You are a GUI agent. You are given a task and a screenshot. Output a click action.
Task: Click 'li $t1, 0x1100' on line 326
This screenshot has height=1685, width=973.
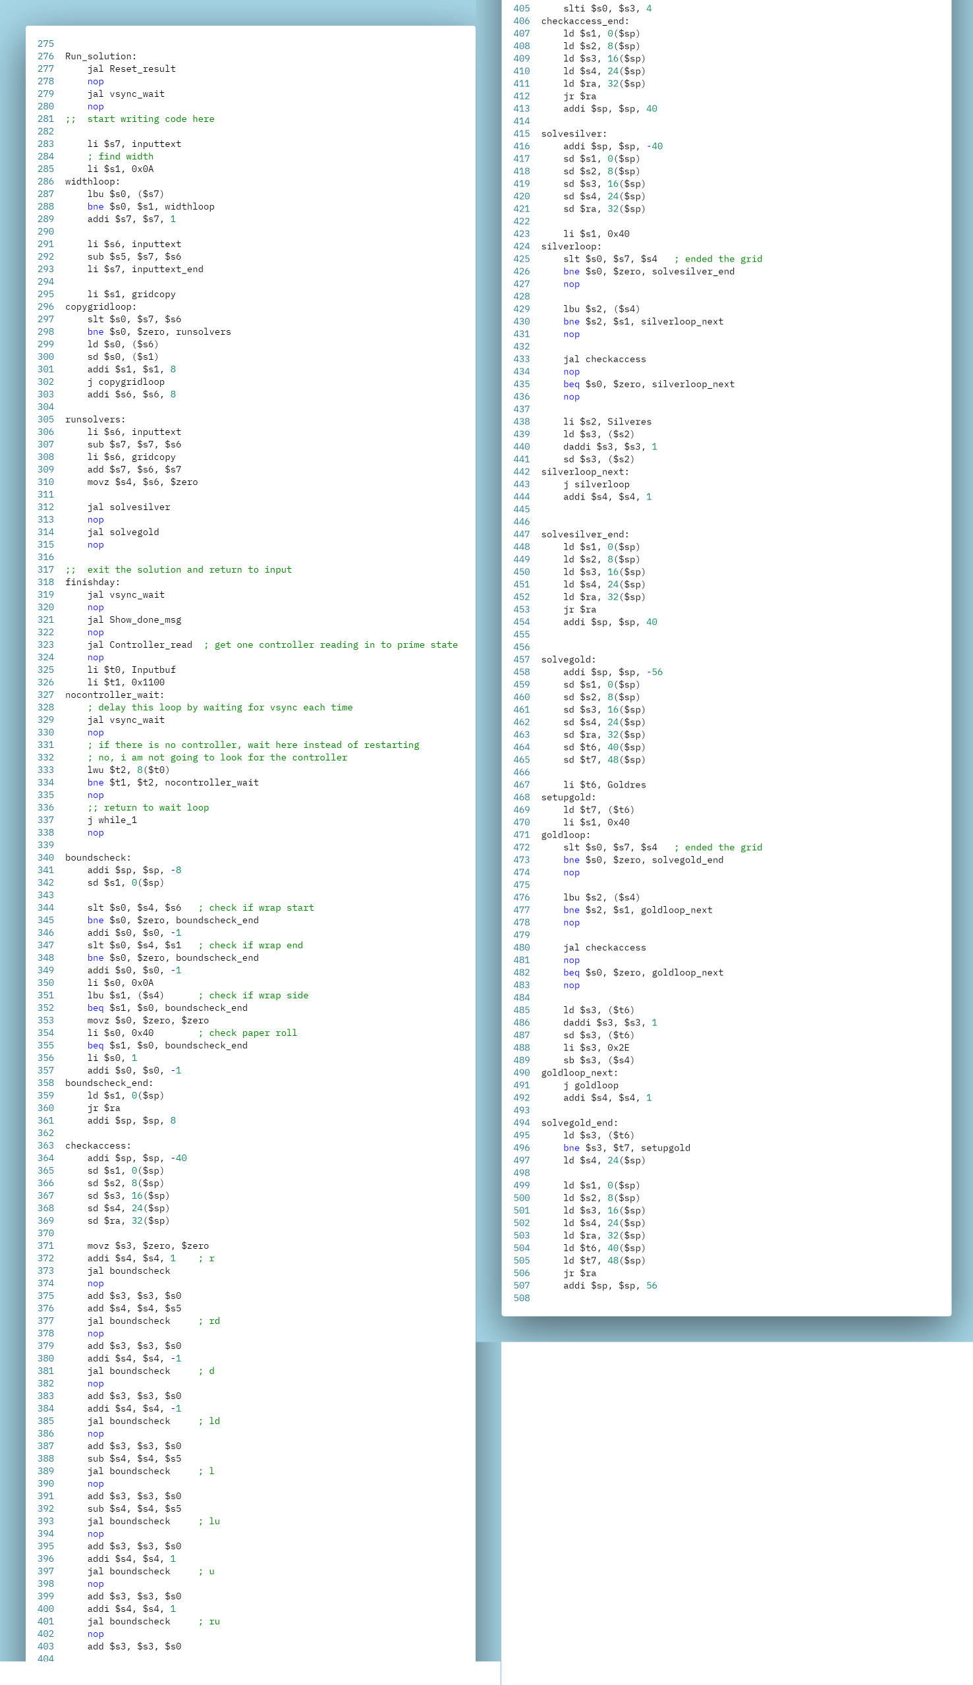[126, 683]
